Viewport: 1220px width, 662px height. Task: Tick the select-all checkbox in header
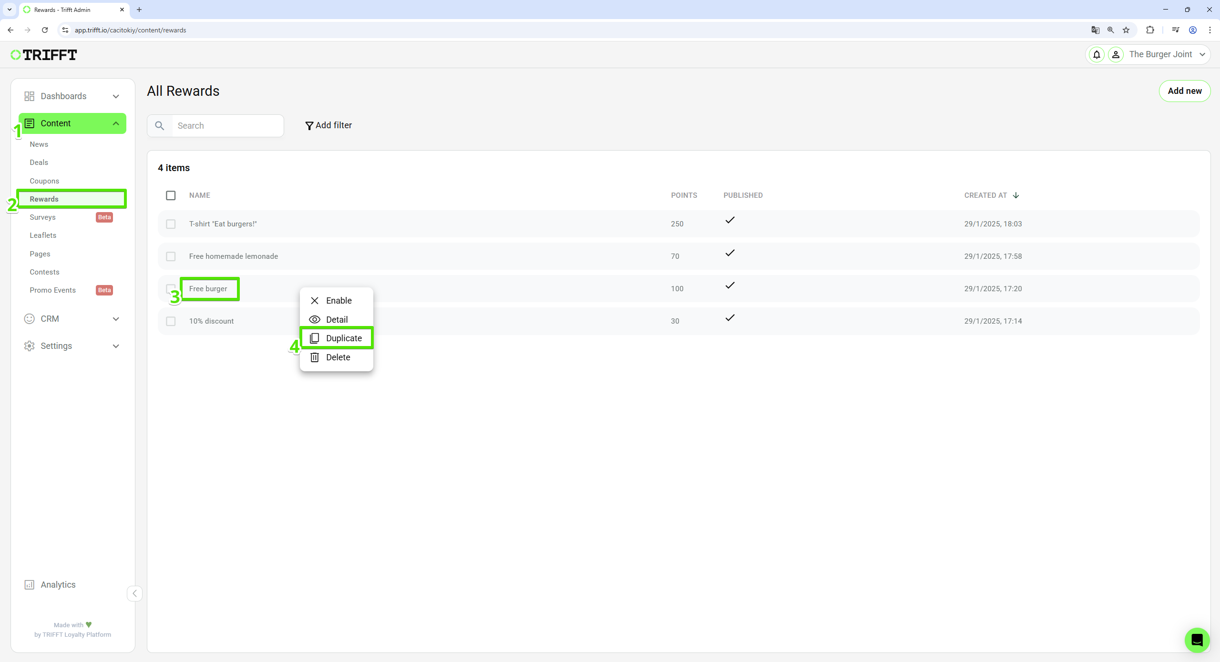[x=171, y=195]
